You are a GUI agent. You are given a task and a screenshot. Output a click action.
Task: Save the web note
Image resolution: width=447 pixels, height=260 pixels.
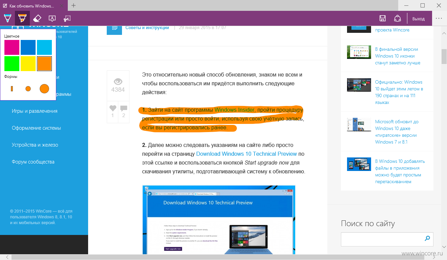click(383, 19)
